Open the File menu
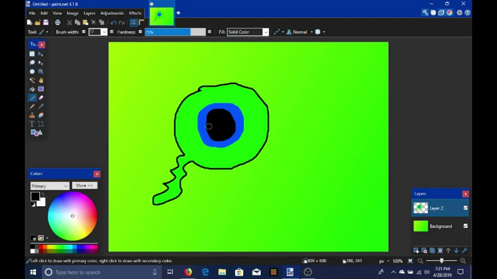 (32, 13)
